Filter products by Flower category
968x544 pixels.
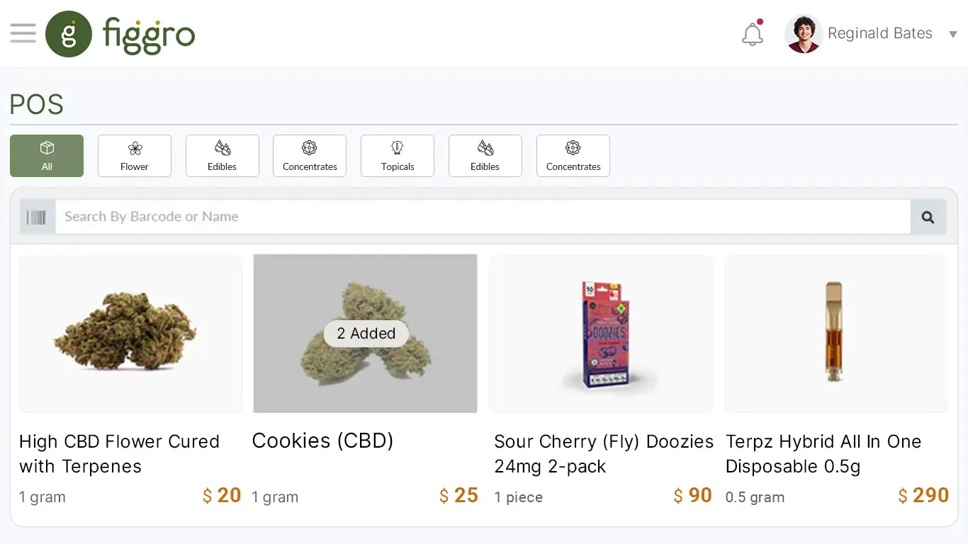135,156
